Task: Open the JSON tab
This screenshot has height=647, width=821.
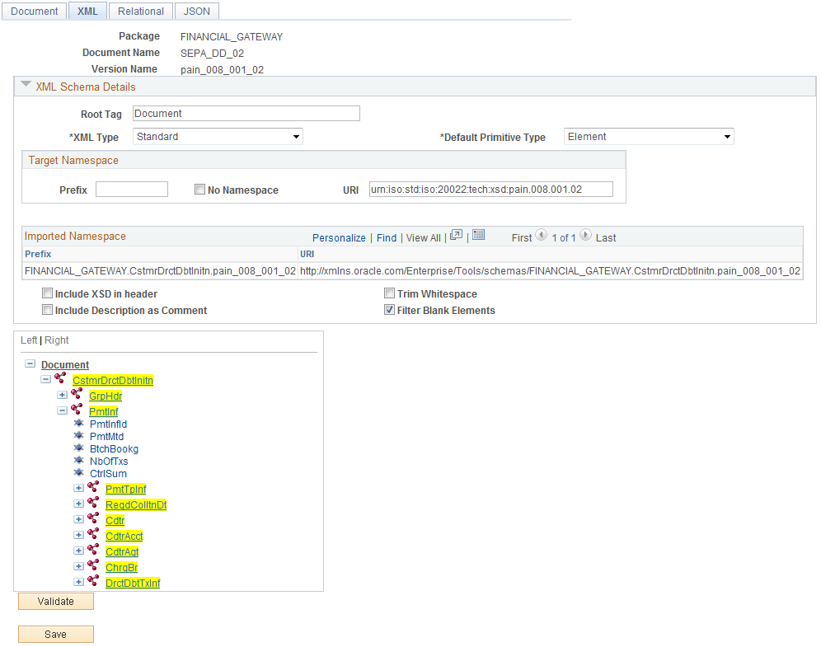Action: coord(196,11)
